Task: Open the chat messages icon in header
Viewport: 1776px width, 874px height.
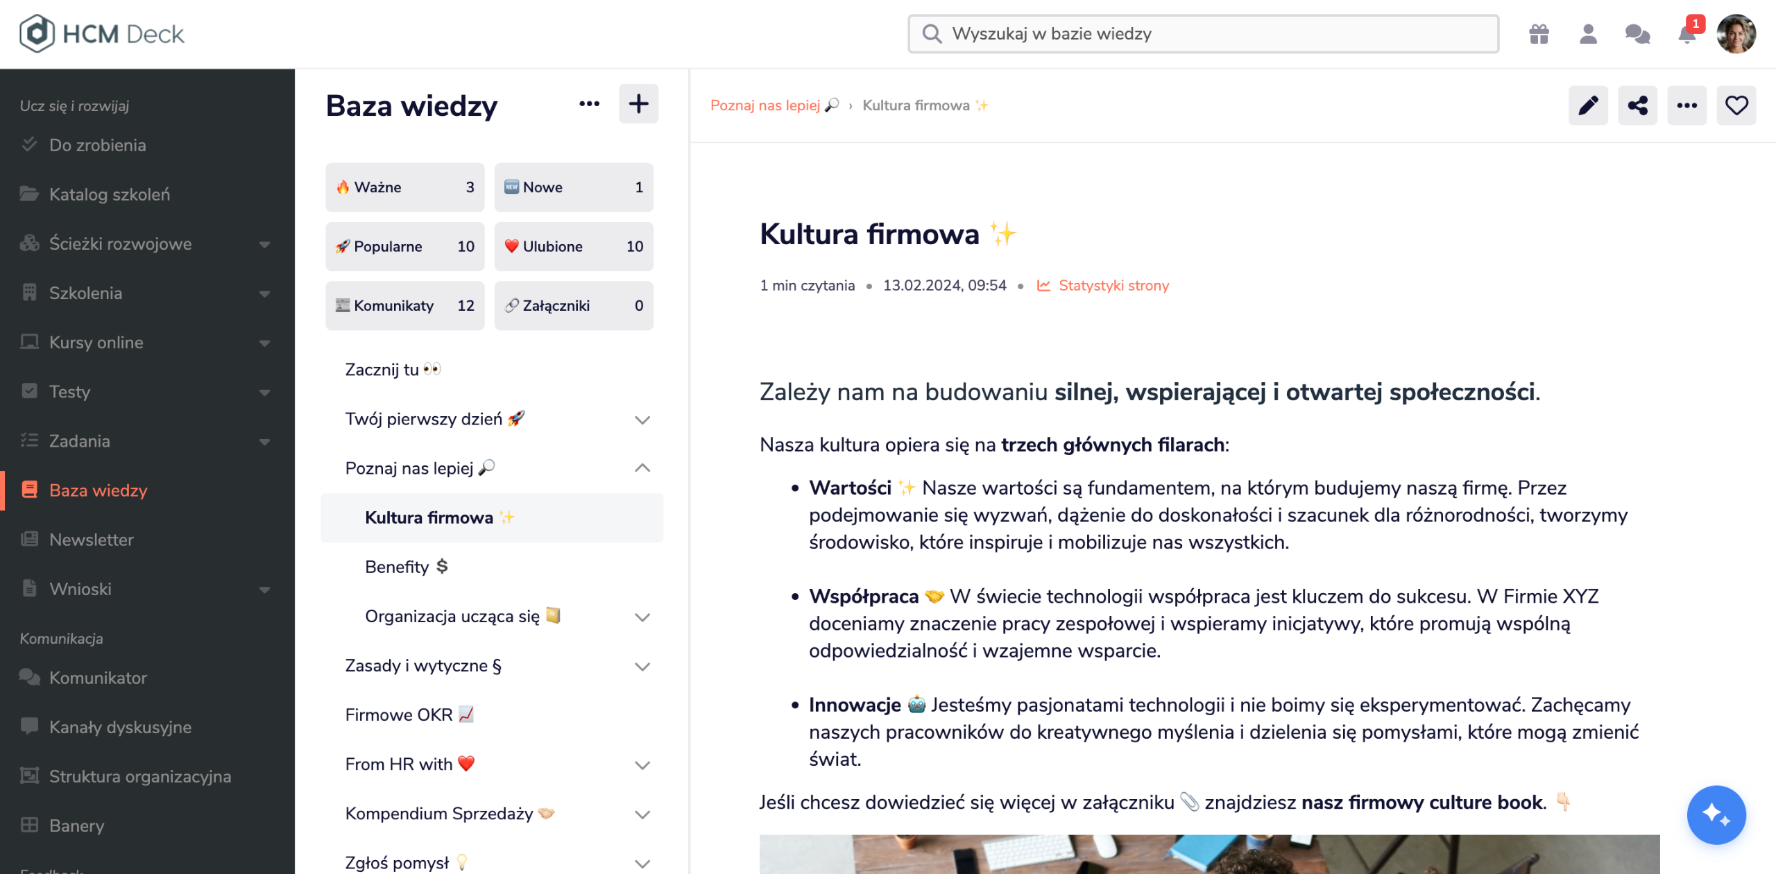Action: [x=1637, y=34]
